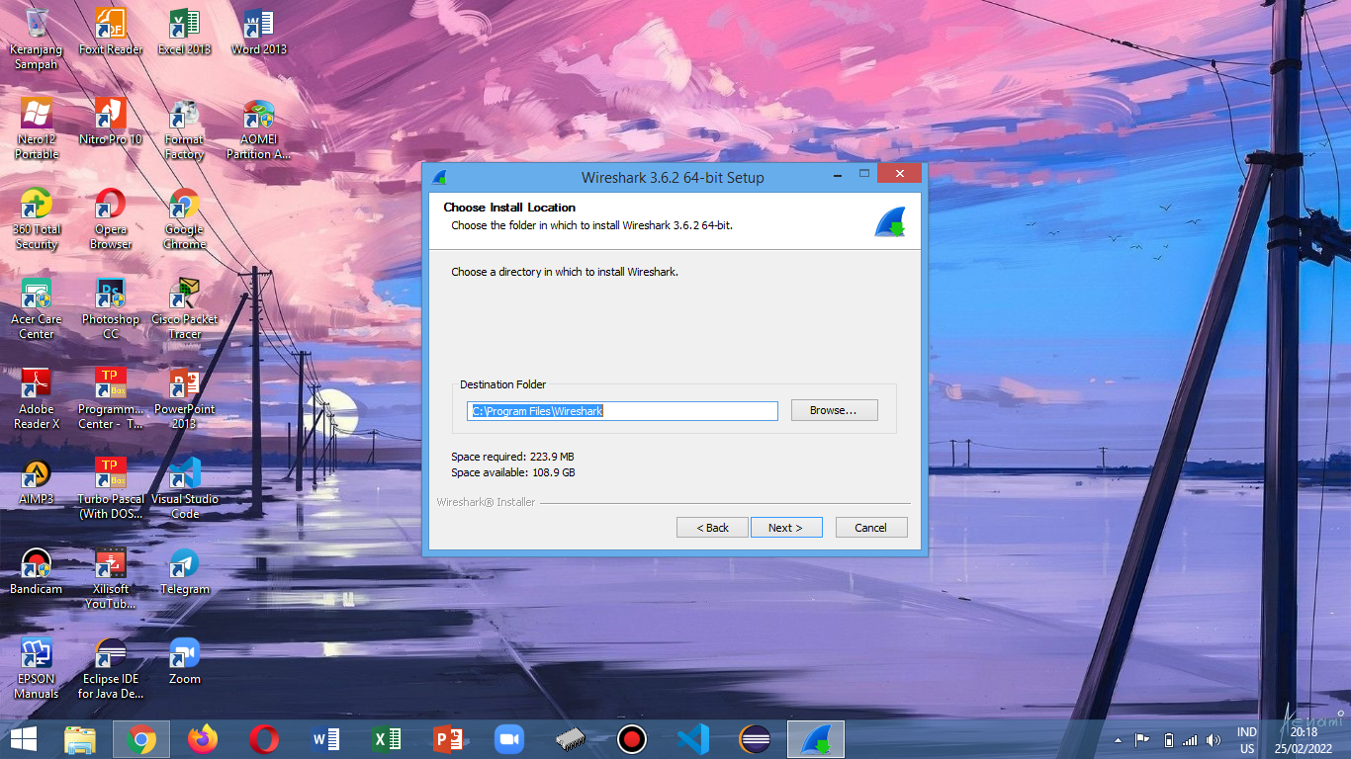Switch the IND US input language indicator
This screenshot has height=759, width=1351.
1247,740
